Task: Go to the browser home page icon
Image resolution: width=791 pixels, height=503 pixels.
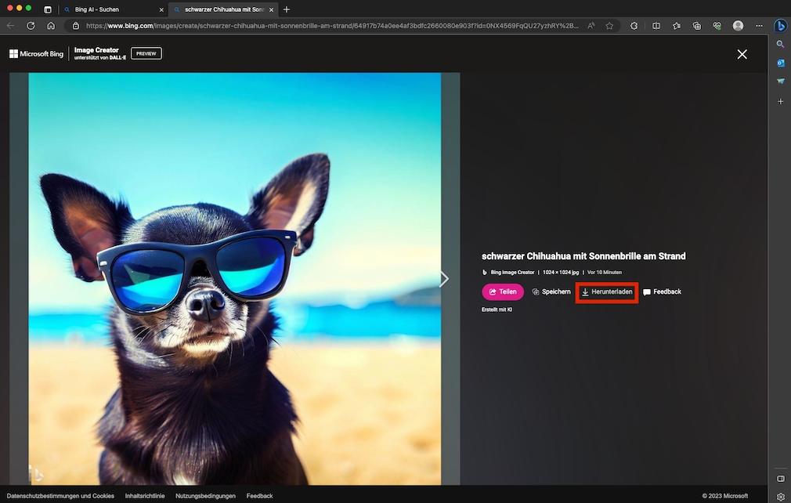Action: [51, 26]
